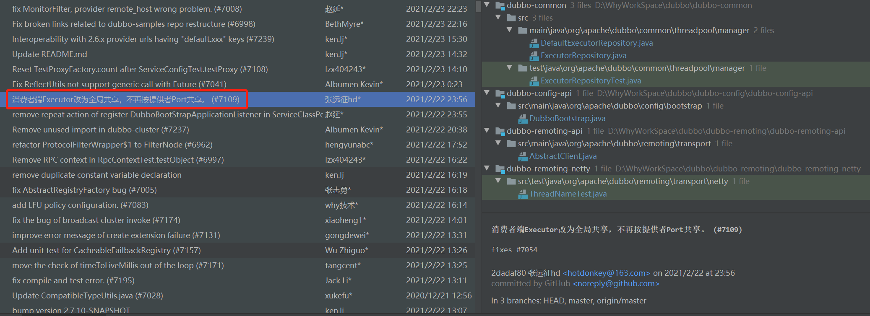Collapse the src folder under dubbo-common
The image size is (870, 316).
coord(498,17)
